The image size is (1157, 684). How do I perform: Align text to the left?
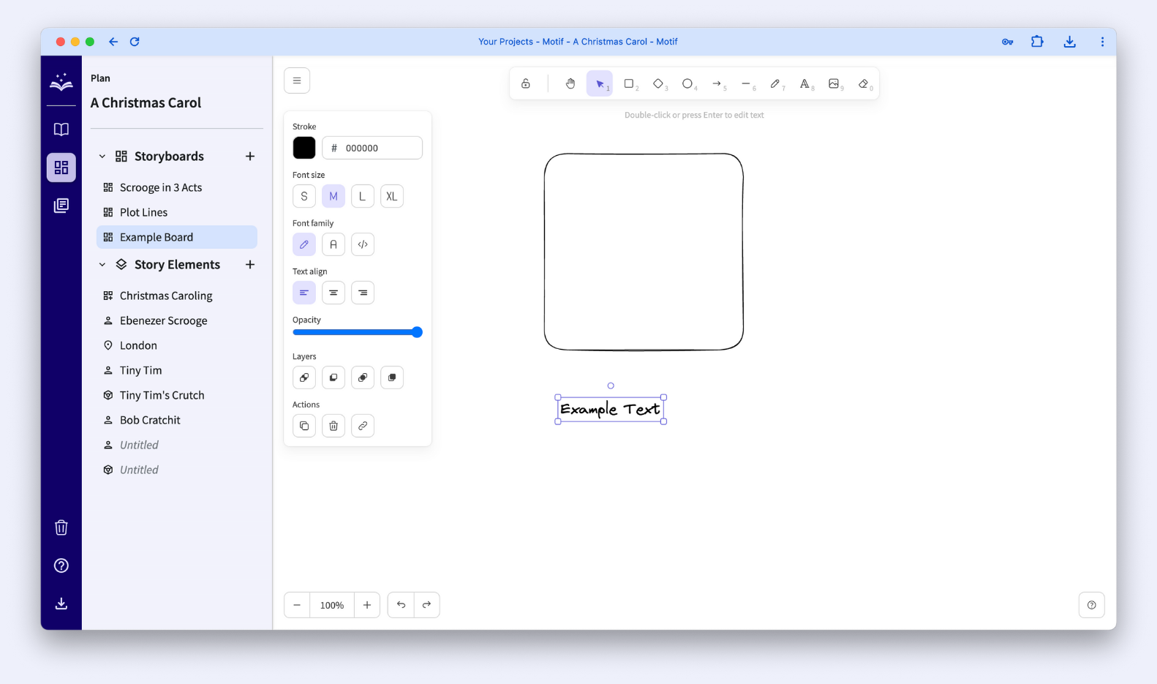click(304, 293)
